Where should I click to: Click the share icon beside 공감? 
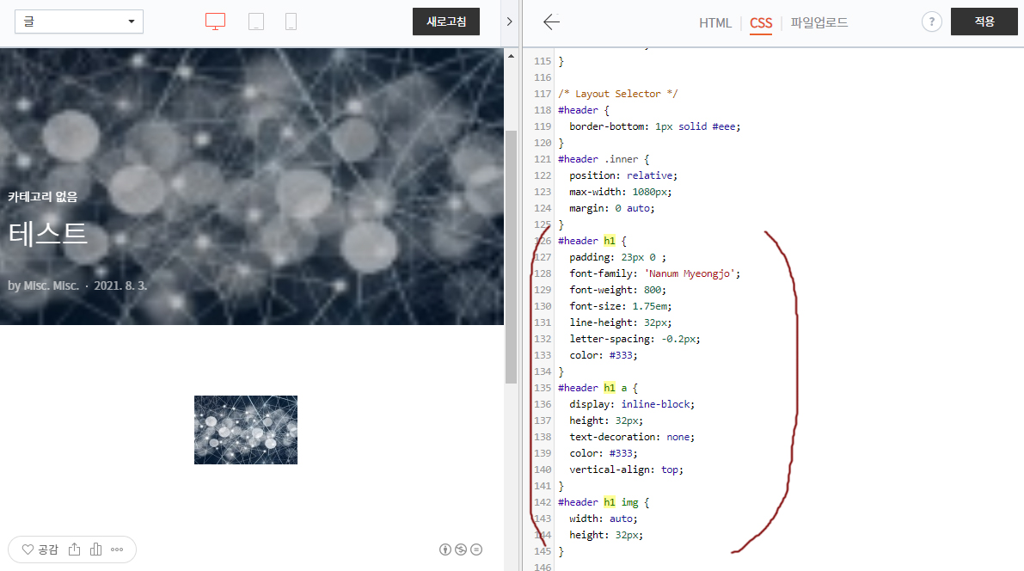(x=75, y=550)
